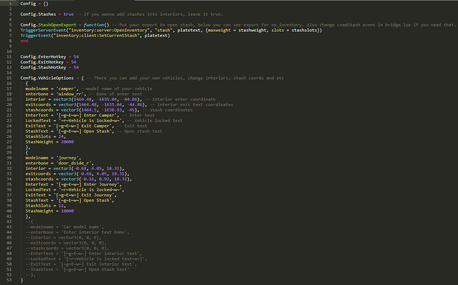Click the StashSlots value 12
The image size is (458, 285).
[61, 205]
